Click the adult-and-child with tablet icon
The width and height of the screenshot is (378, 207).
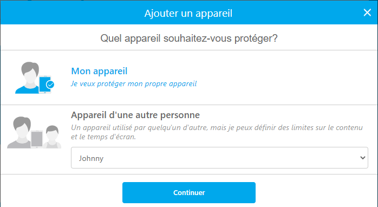coord(34,132)
